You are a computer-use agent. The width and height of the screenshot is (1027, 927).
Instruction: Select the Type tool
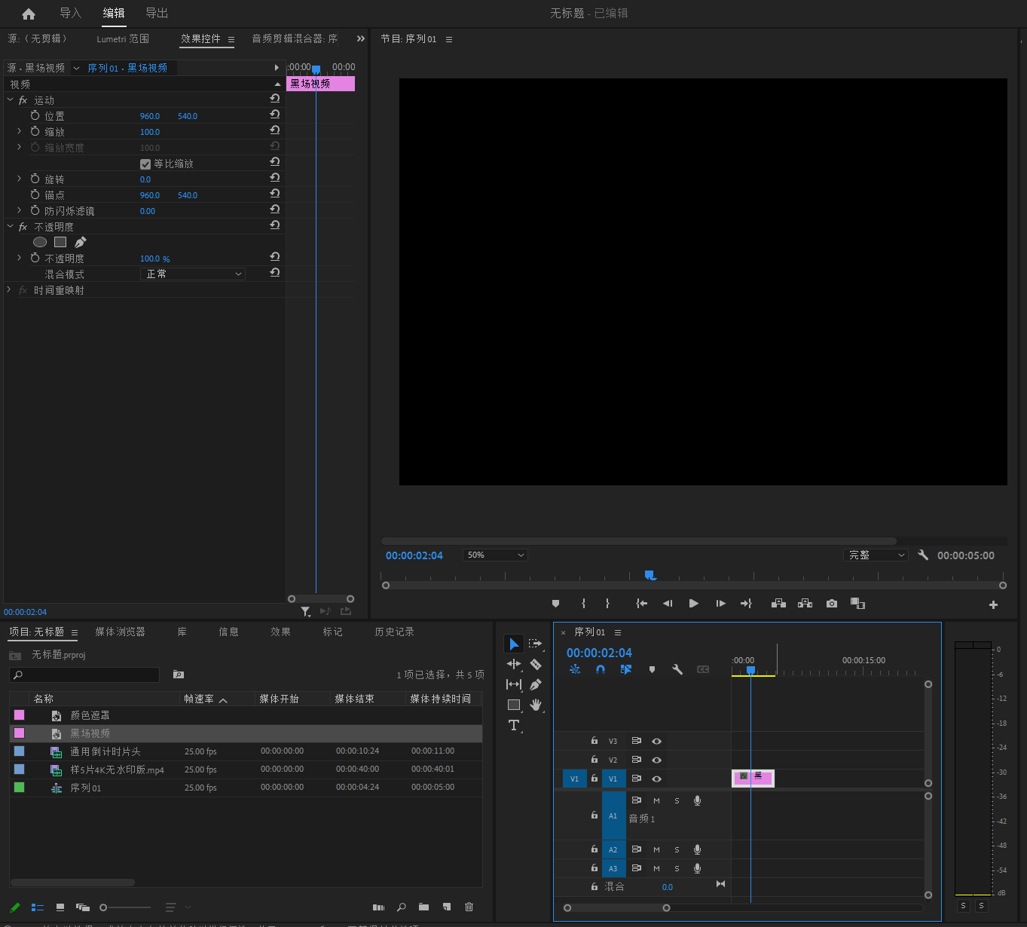click(514, 725)
